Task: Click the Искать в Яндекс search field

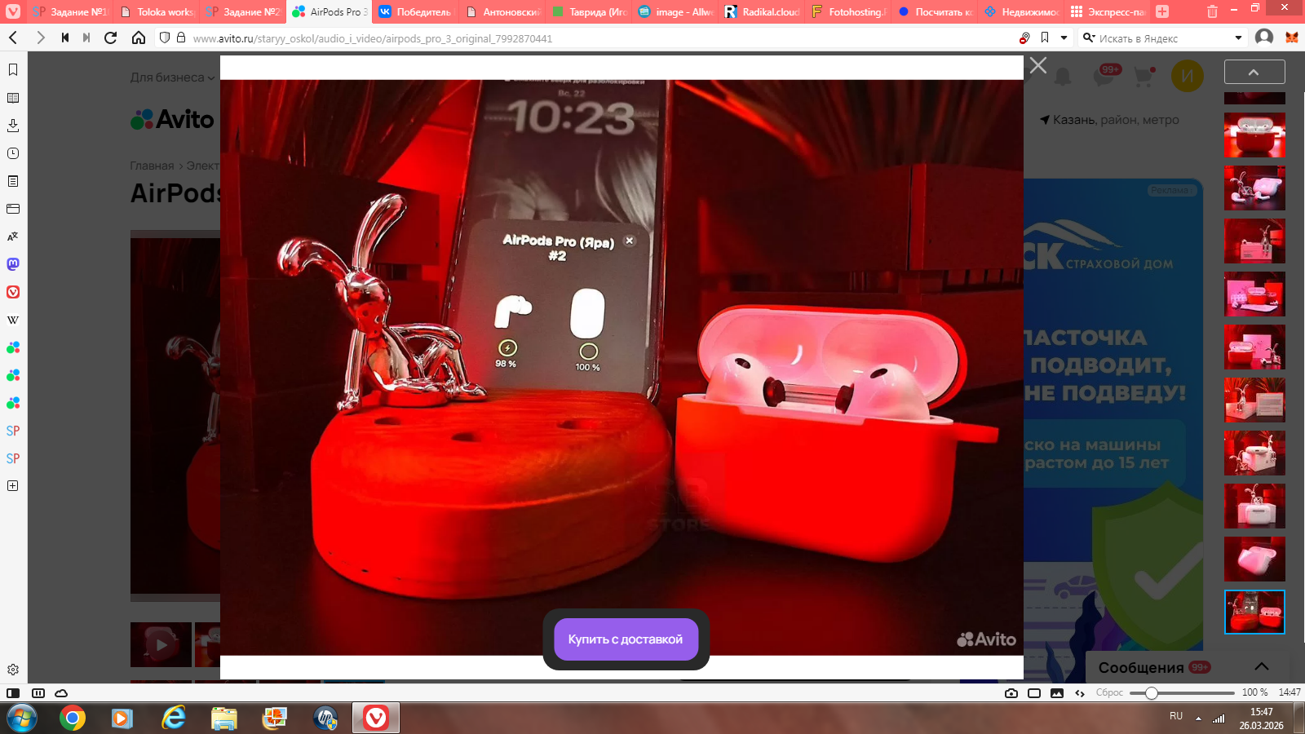Action: tap(1163, 38)
